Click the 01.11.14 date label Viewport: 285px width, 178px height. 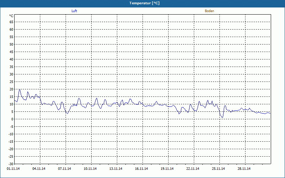(x=13, y=169)
